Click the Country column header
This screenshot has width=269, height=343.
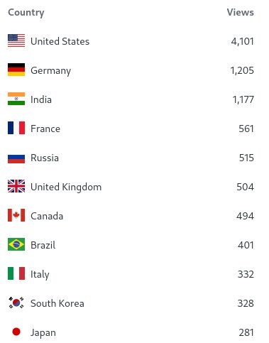(x=26, y=13)
